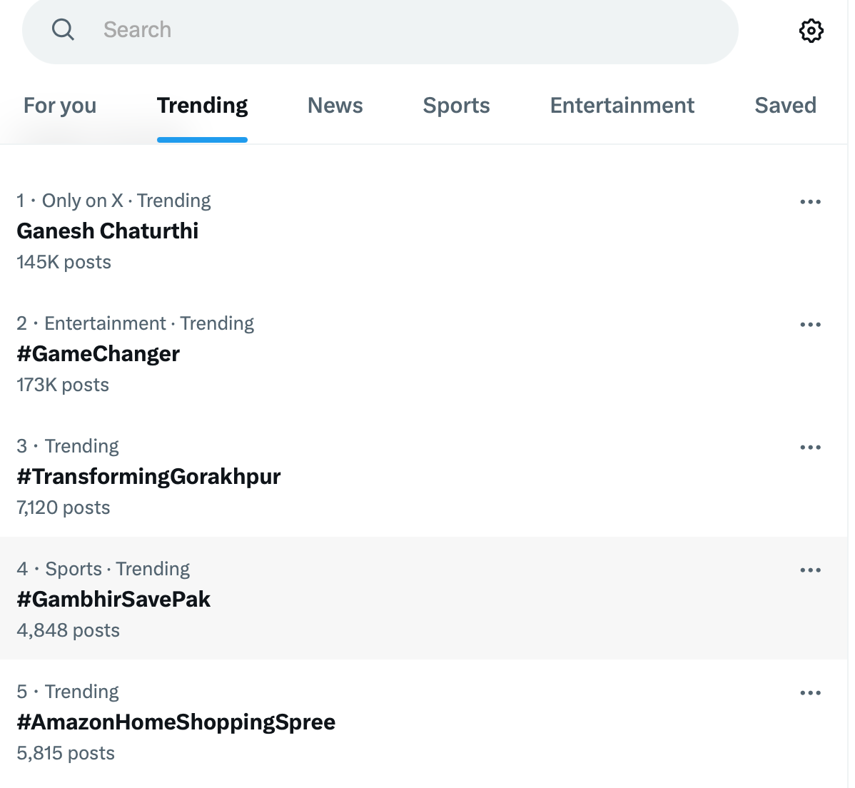Click the search magnifier icon
Image resolution: width=855 pixels, height=788 pixels.
coord(63,30)
